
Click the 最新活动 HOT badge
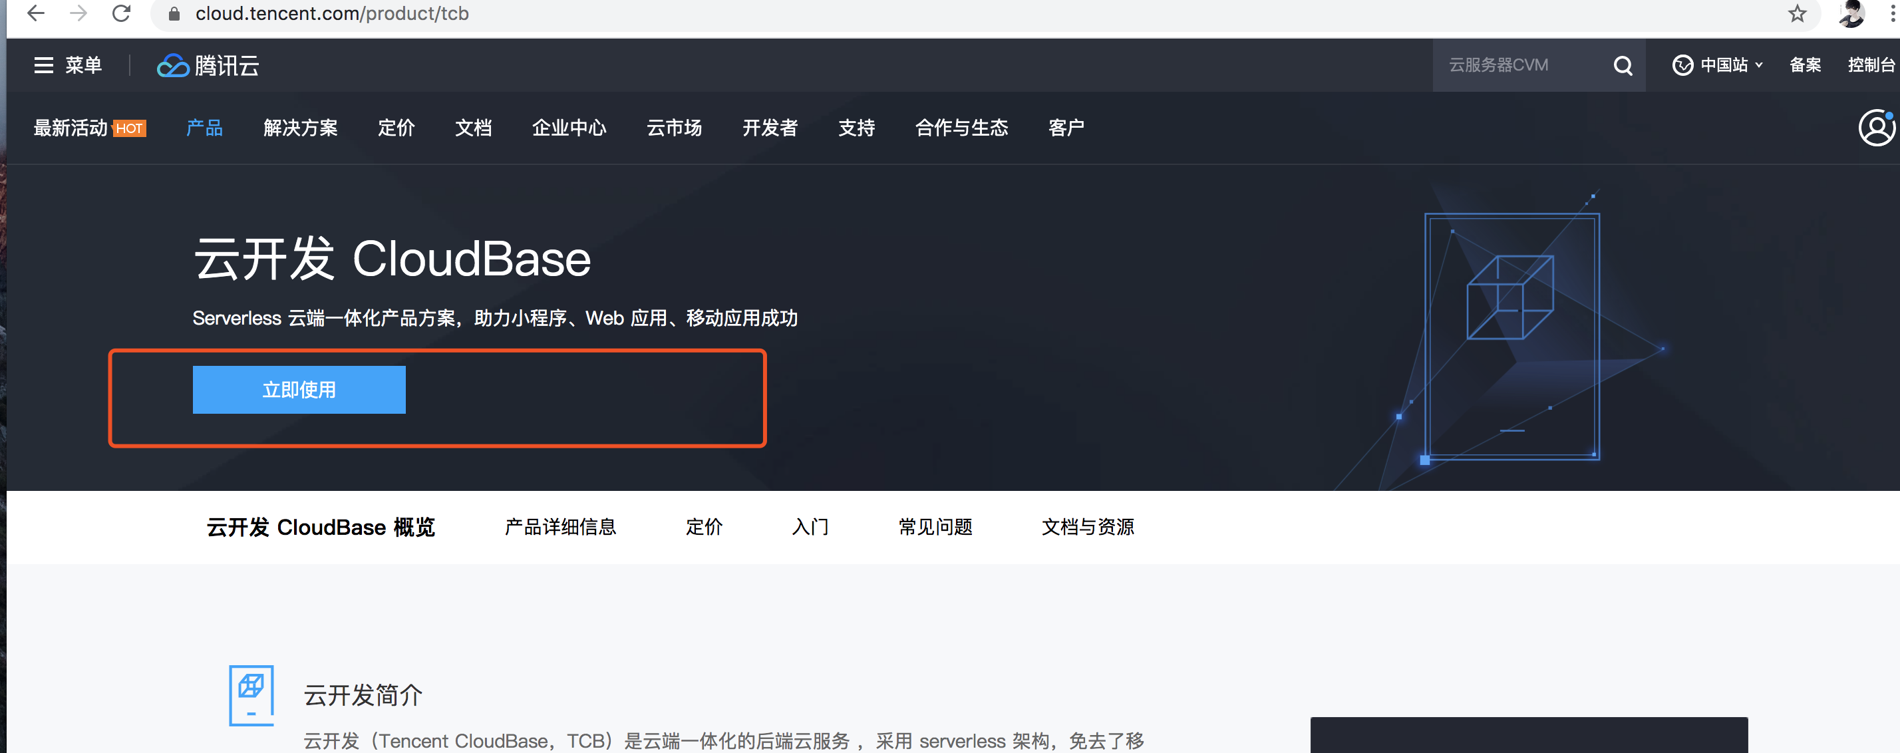point(88,128)
